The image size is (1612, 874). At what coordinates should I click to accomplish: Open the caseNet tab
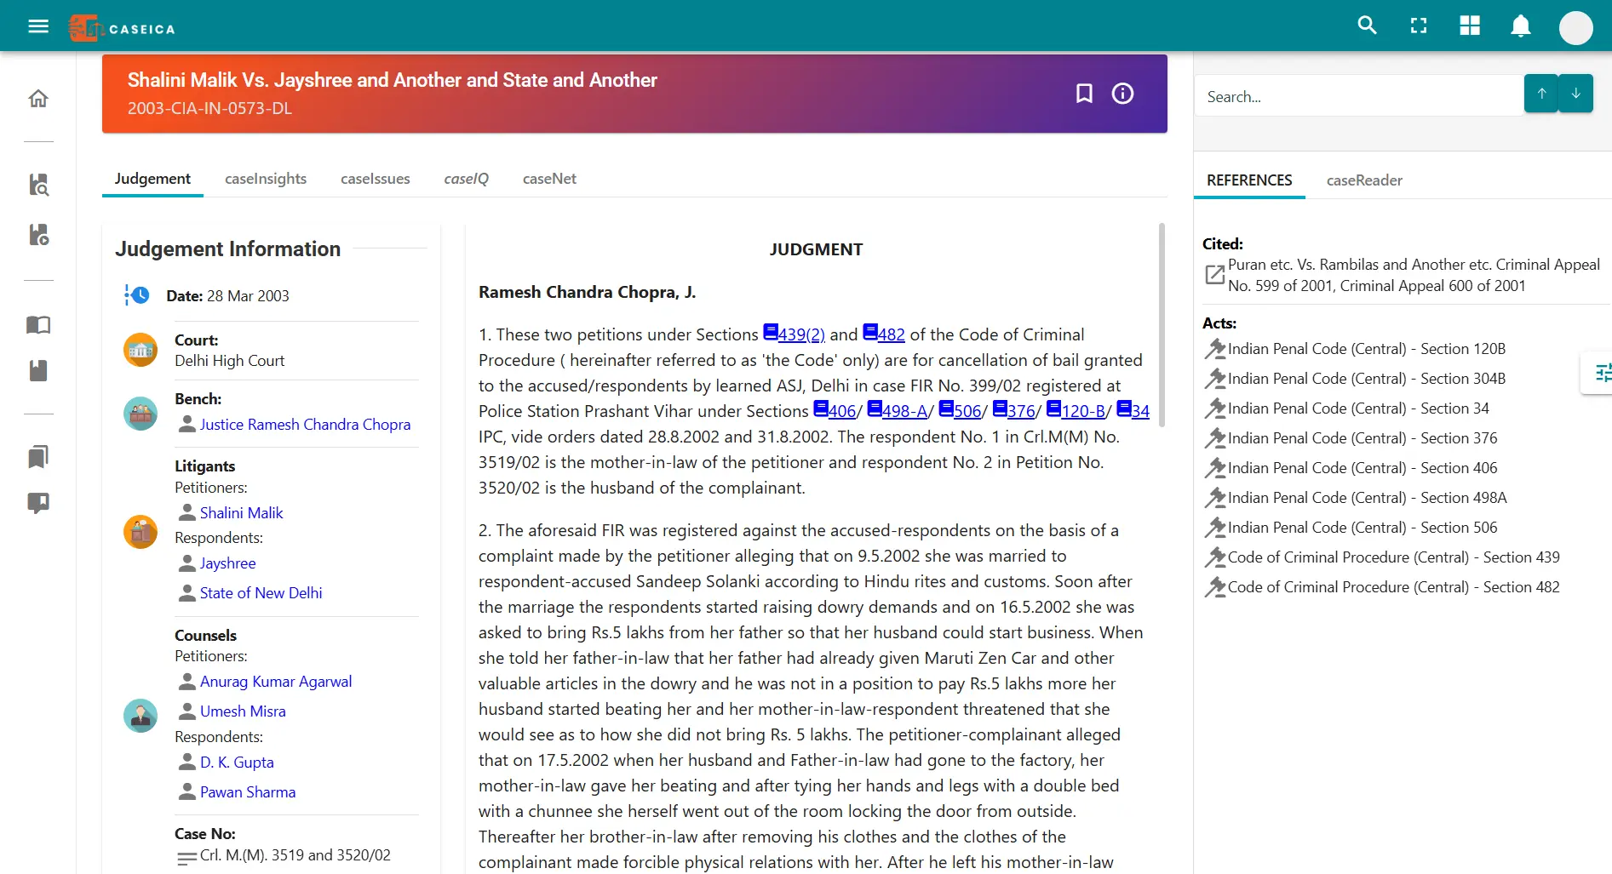[549, 179]
